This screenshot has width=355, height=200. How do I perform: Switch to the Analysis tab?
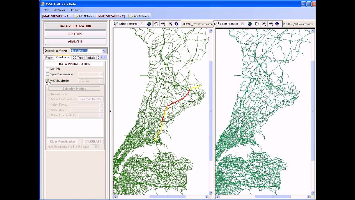(90, 57)
